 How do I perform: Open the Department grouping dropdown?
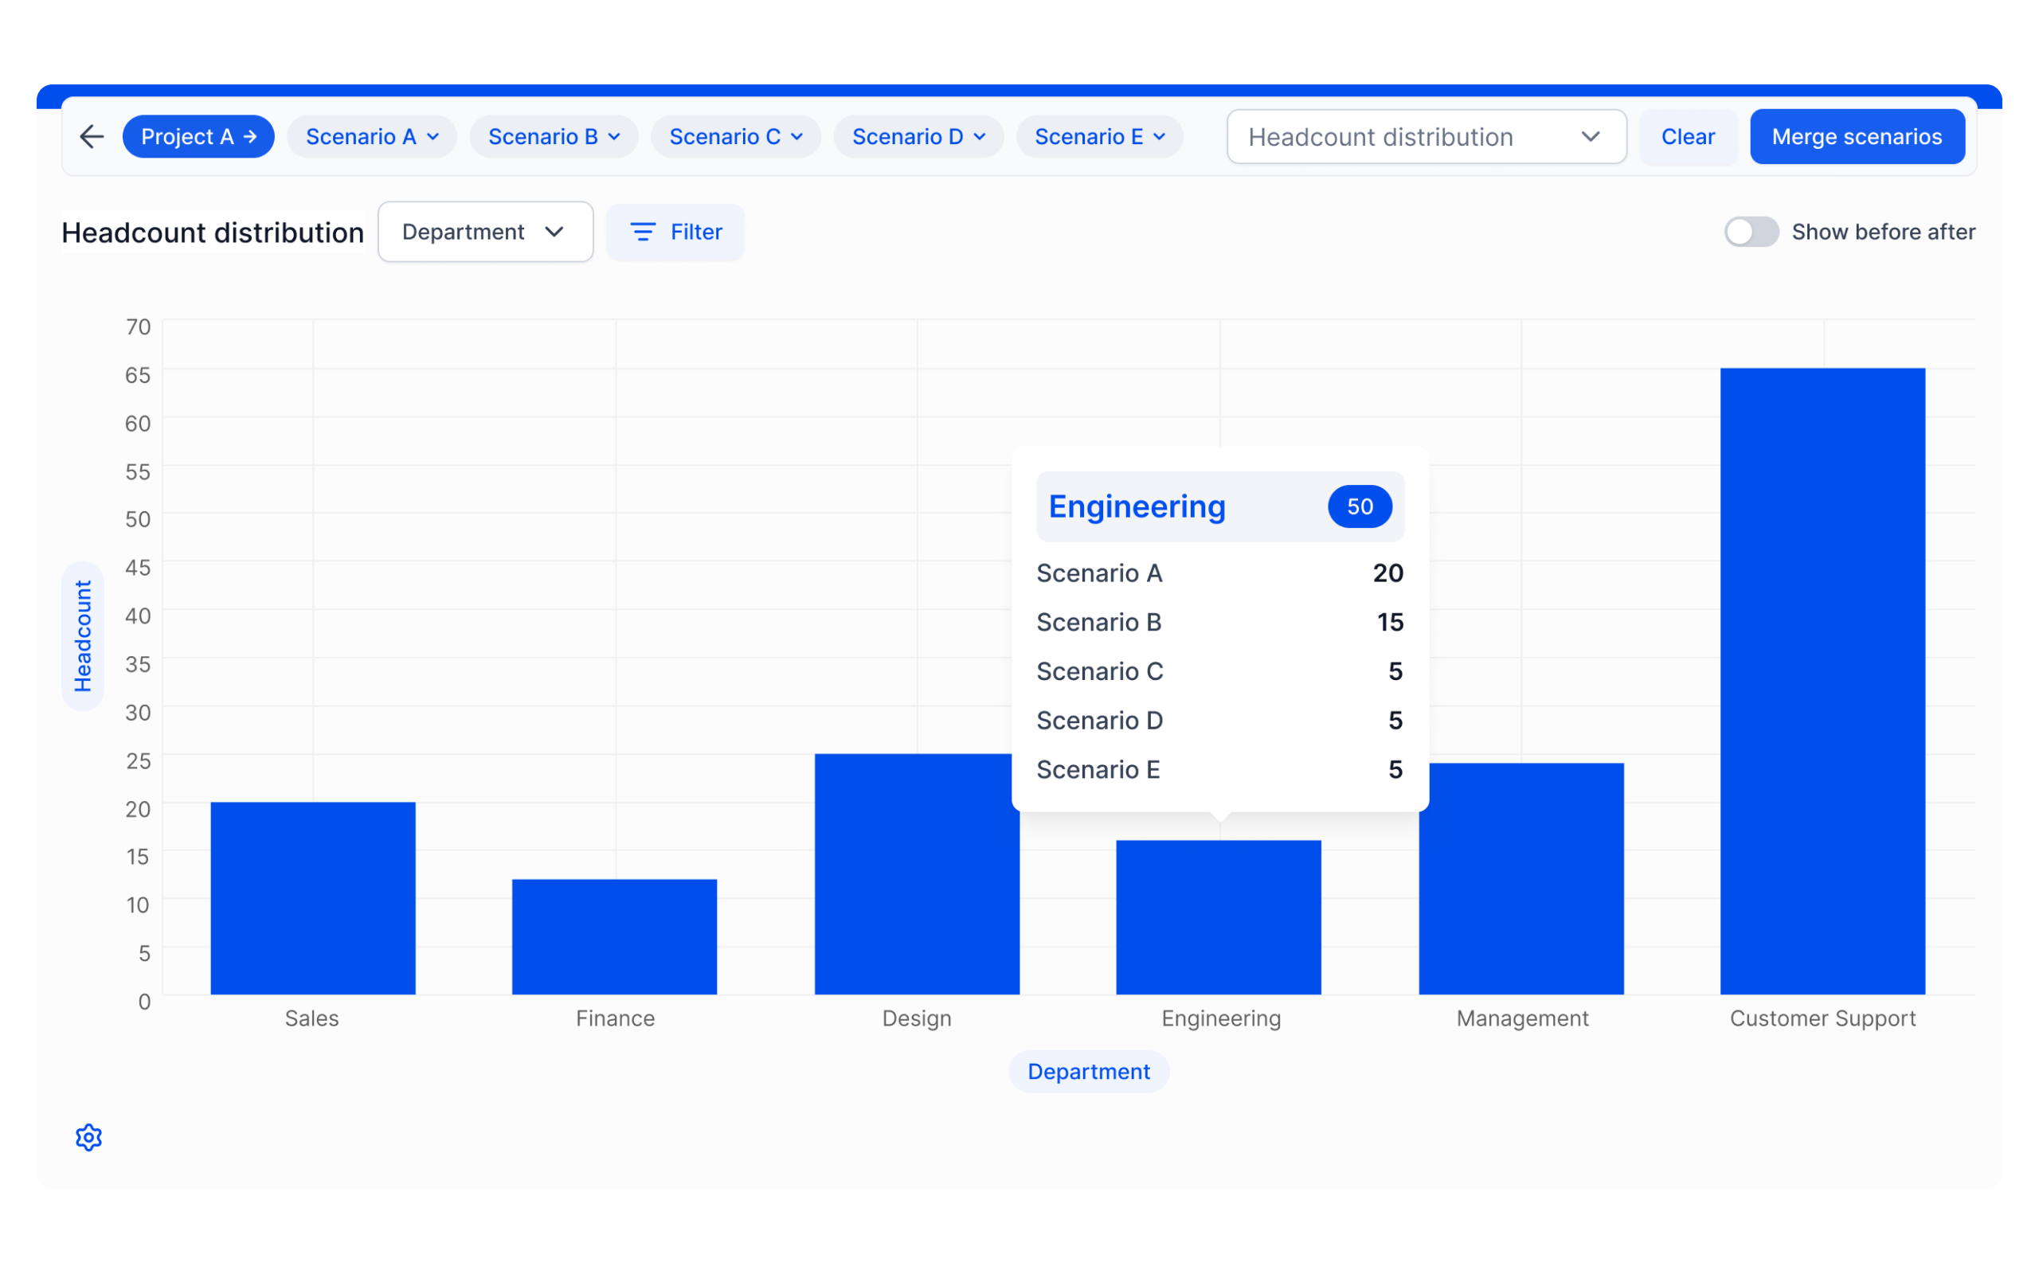(x=485, y=232)
